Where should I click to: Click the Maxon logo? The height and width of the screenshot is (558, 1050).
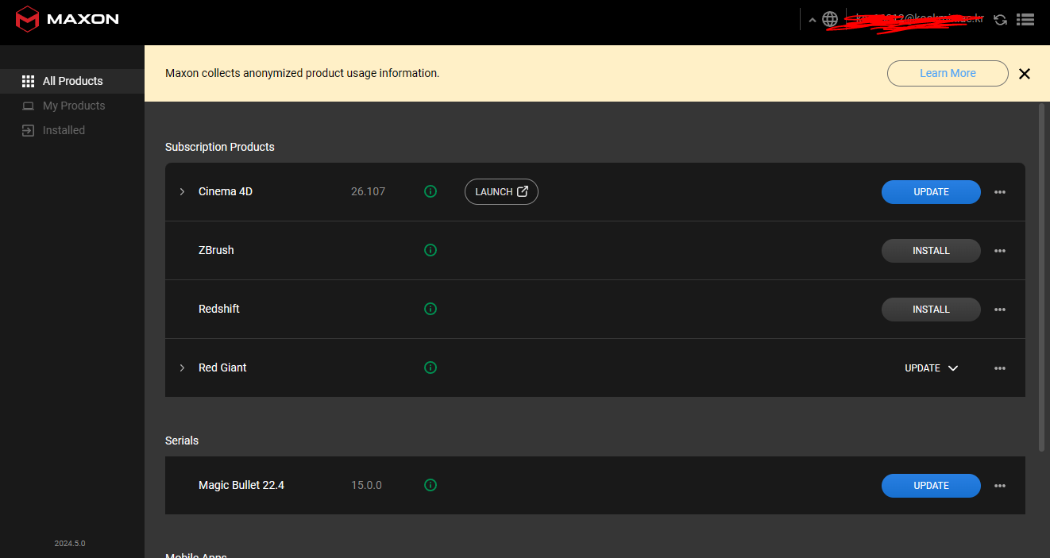click(68, 19)
